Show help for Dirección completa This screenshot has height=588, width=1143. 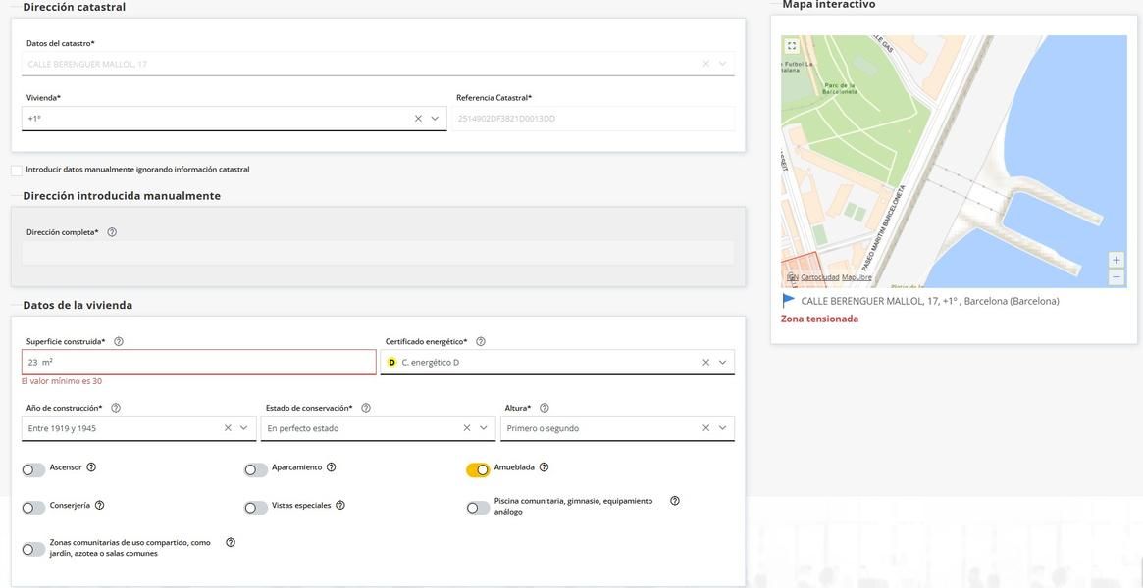coord(112,232)
